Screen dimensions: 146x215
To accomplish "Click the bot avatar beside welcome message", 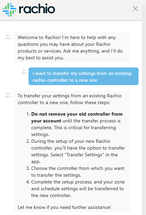I will (x=8, y=37).
